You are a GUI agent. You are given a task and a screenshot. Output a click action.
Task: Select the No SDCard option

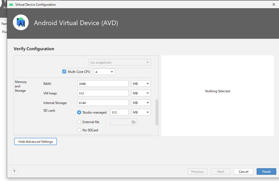[x=79, y=130]
